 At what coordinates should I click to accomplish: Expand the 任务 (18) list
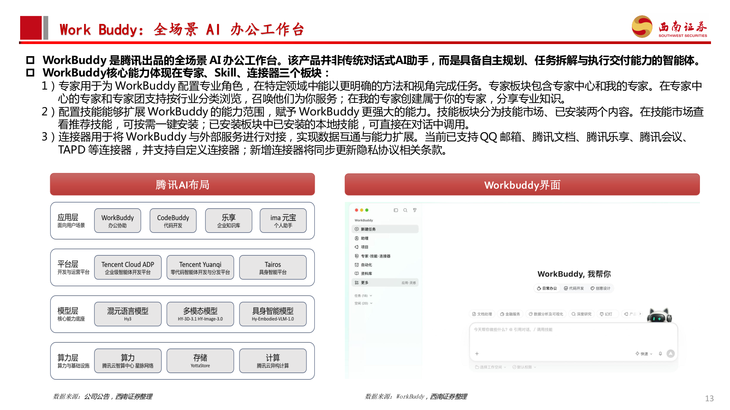[363, 296]
